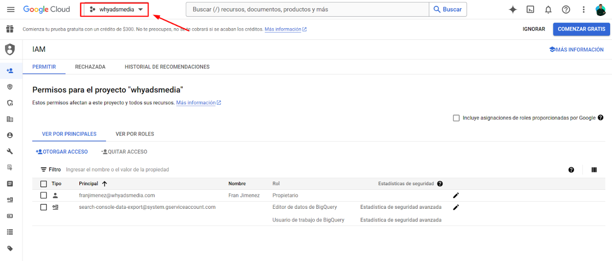Viewport: 612px width, 261px height.
Task: Open the three-dot more options menu
Action: point(583,9)
